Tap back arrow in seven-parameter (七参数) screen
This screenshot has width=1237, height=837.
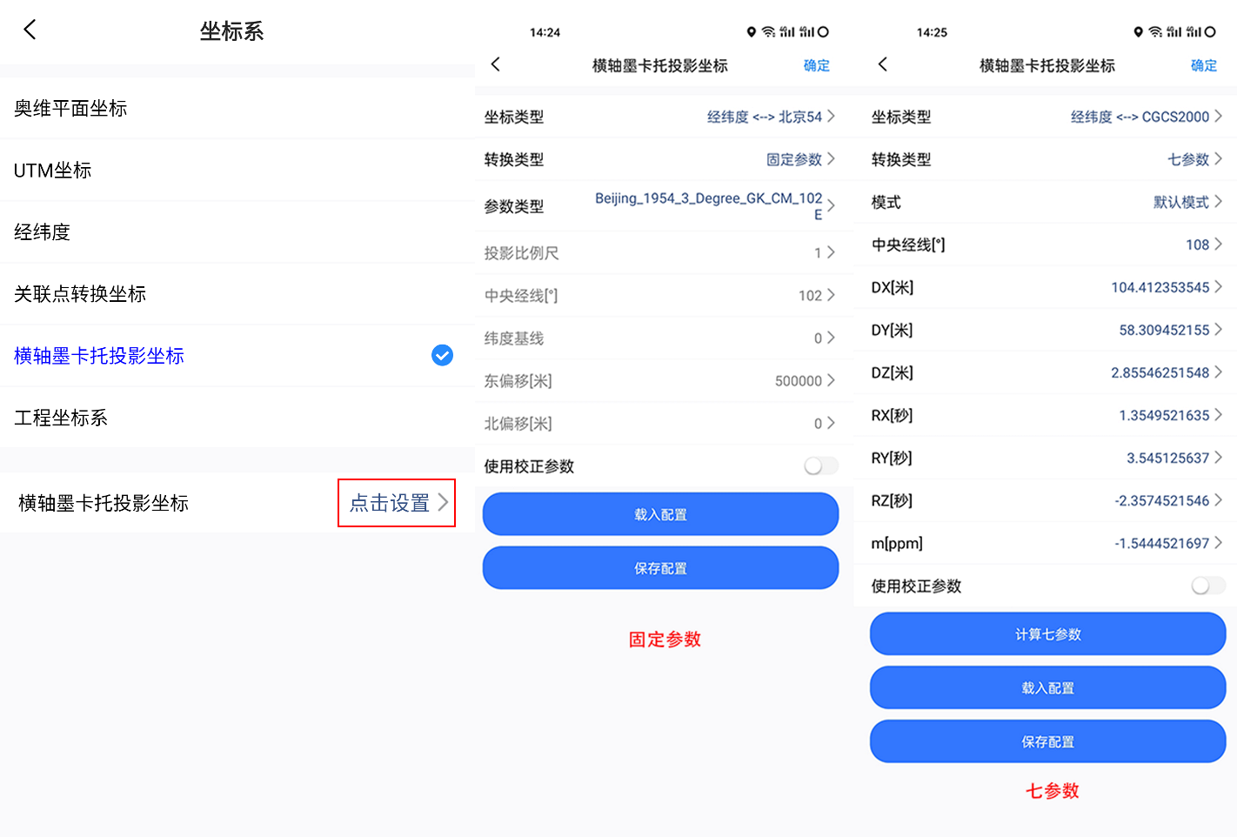(883, 64)
